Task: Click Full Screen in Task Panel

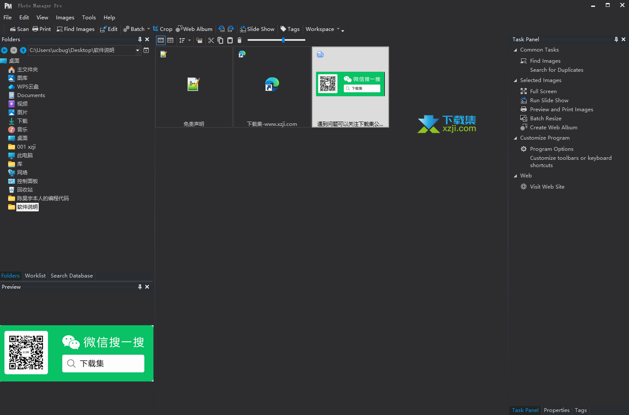Action: (x=543, y=92)
